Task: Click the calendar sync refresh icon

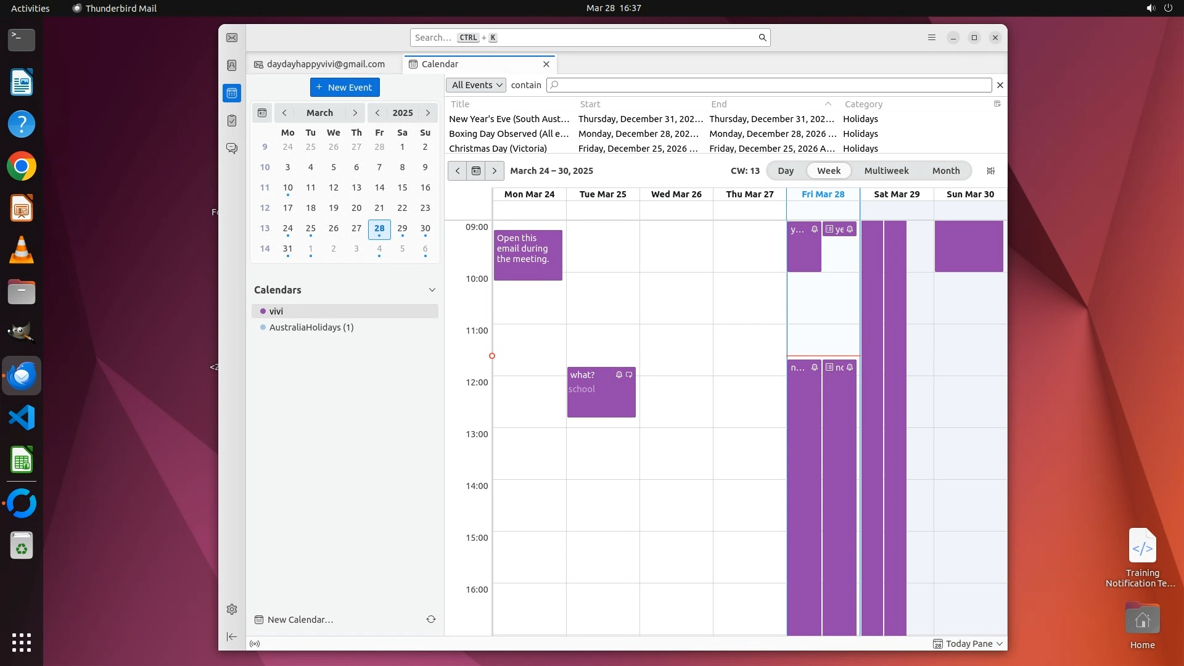Action: [431, 619]
